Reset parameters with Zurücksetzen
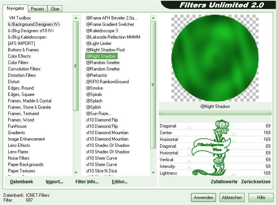Image resolution: width=277 pixels, height=205 pixels. 256,181
